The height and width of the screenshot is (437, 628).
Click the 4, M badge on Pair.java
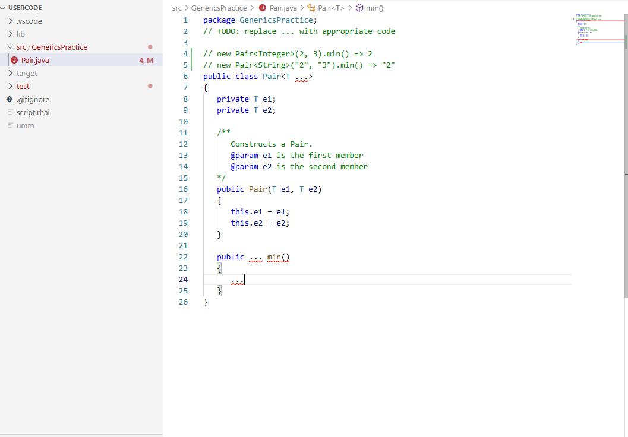pyautogui.click(x=146, y=59)
